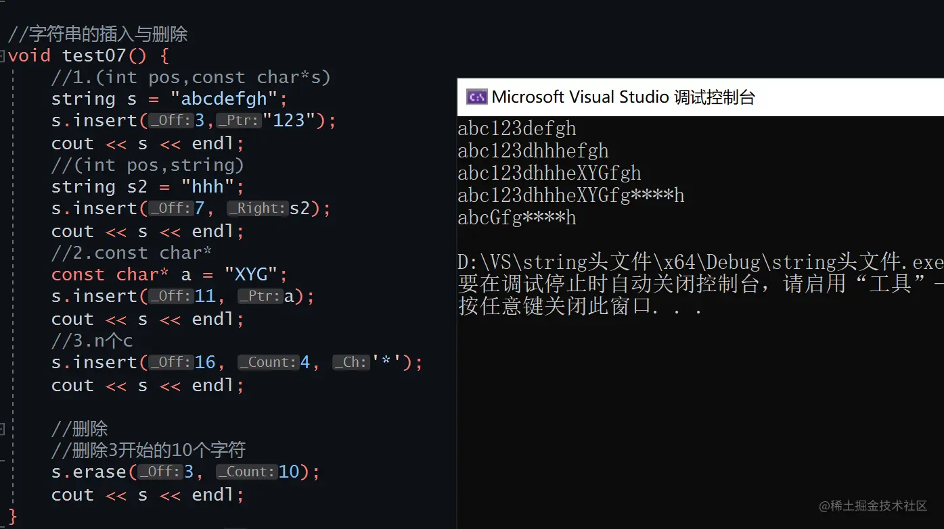
Task: Click the _Right: parameter hint before s2
Action: point(258,209)
